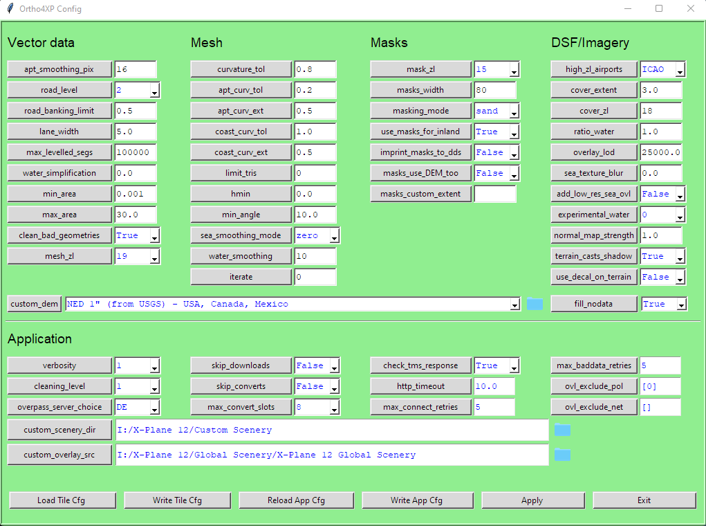Expand the terrain_casts_shadow dropdown
706x526 pixels.
pyautogui.click(x=680, y=257)
